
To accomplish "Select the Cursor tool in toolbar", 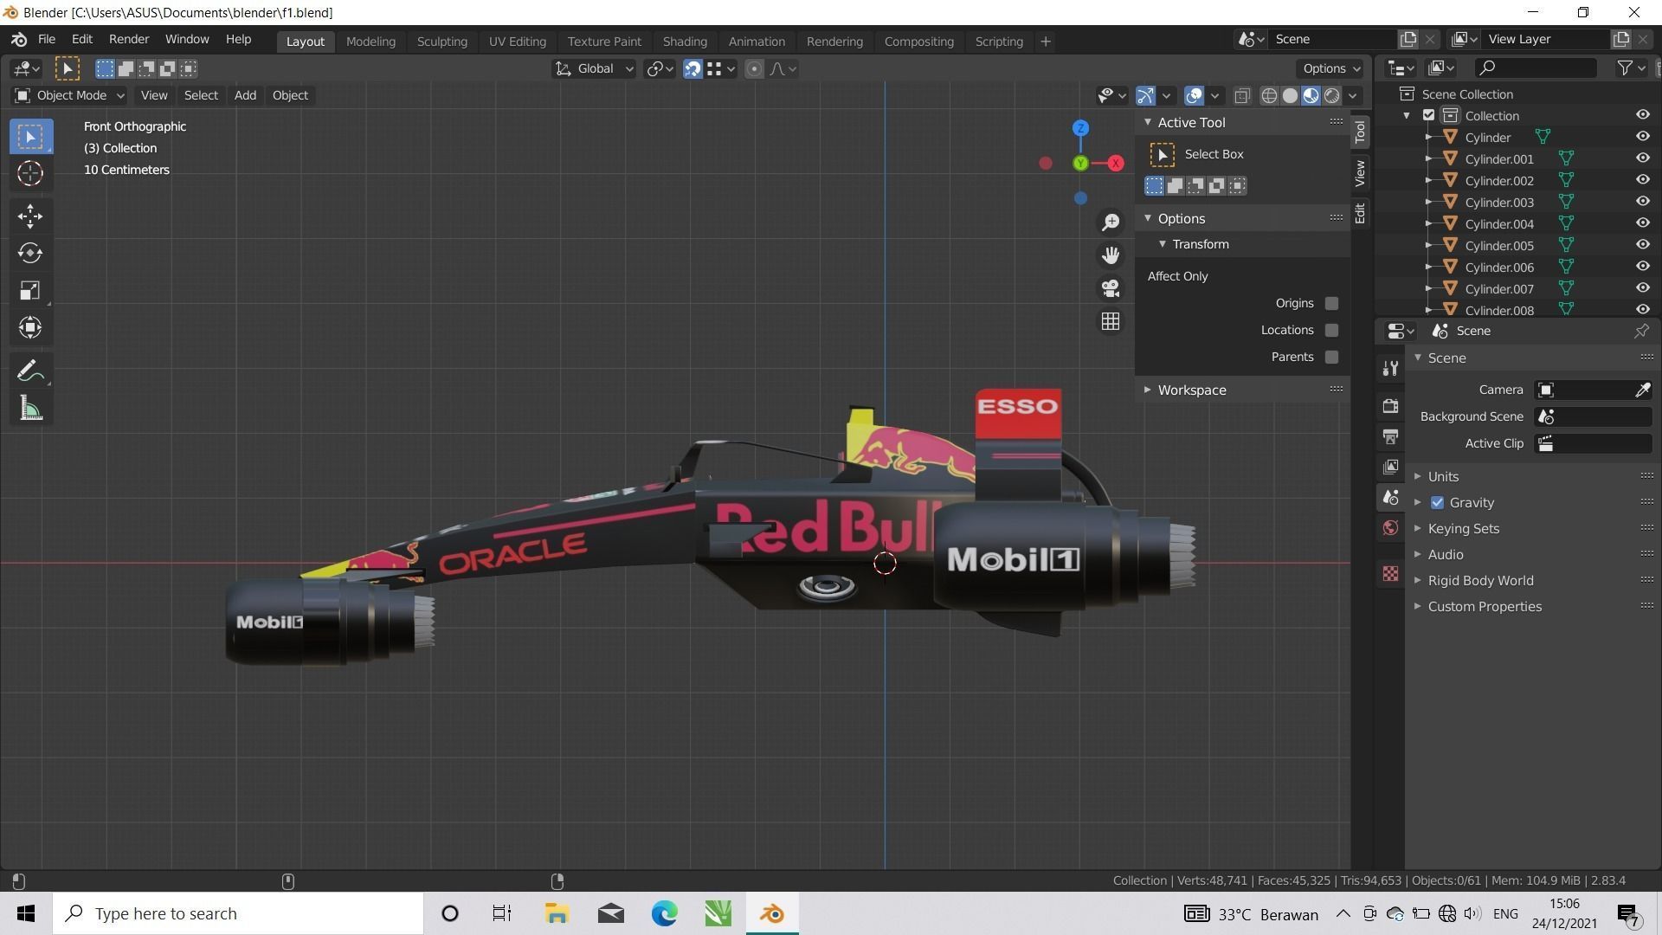I will pyautogui.click(x=30, y=173).
